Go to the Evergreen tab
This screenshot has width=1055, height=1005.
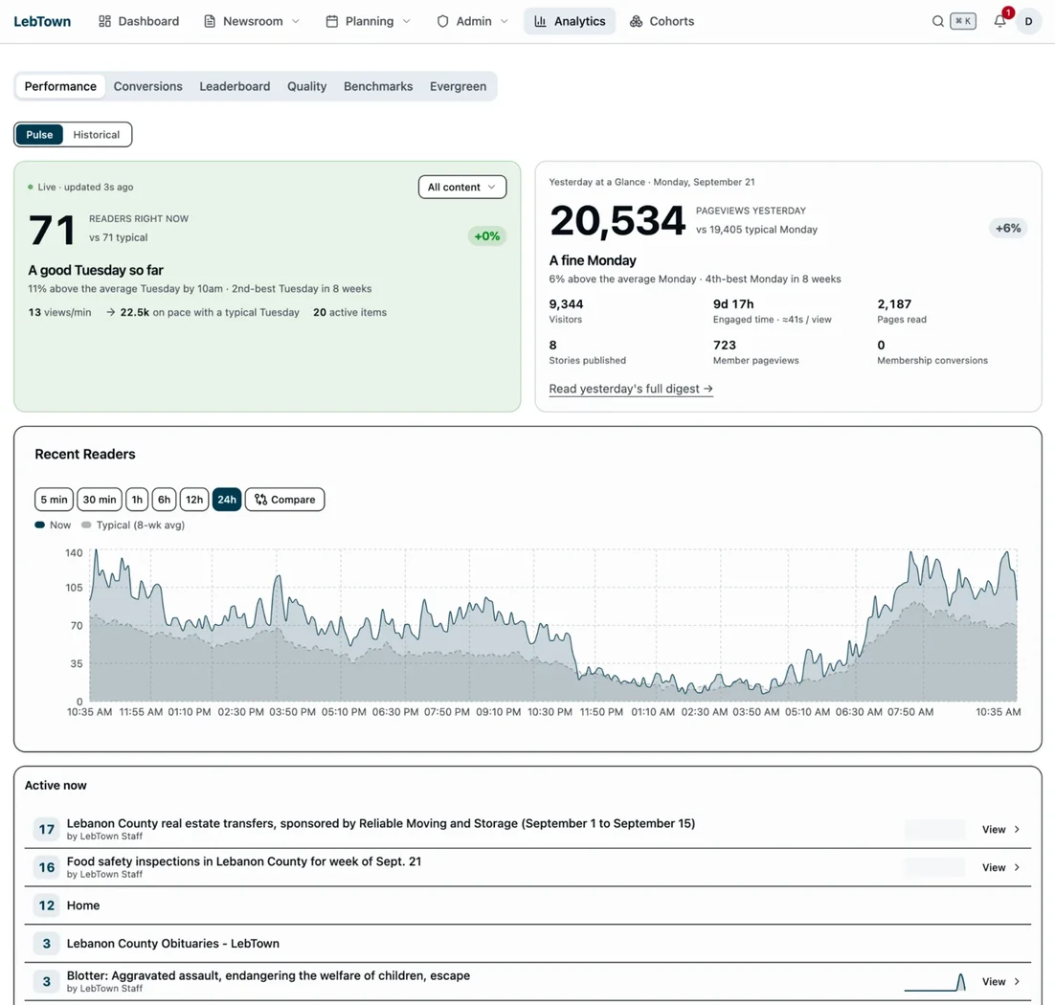459,87
